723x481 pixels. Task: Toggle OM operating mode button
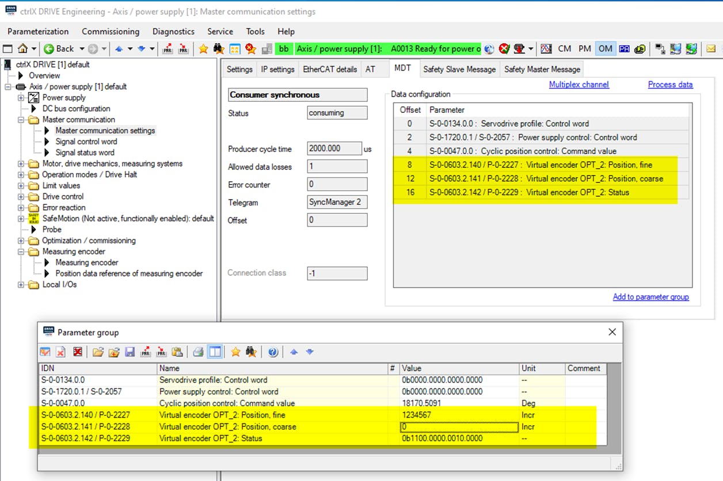point(605,49)
